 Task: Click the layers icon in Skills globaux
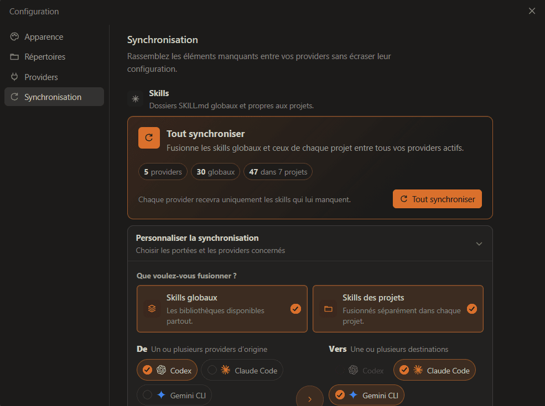click(152, 308)
